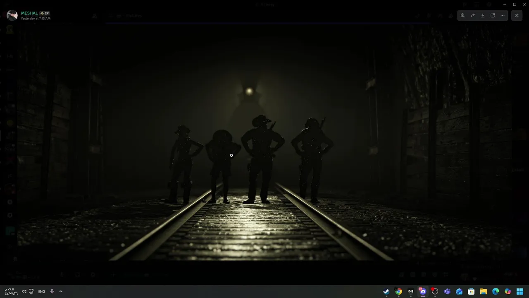The width and height of the screenshot is (529, 298).
Task: Expand the hidden tray icons chevron
Action: click(x=61, y=291)
